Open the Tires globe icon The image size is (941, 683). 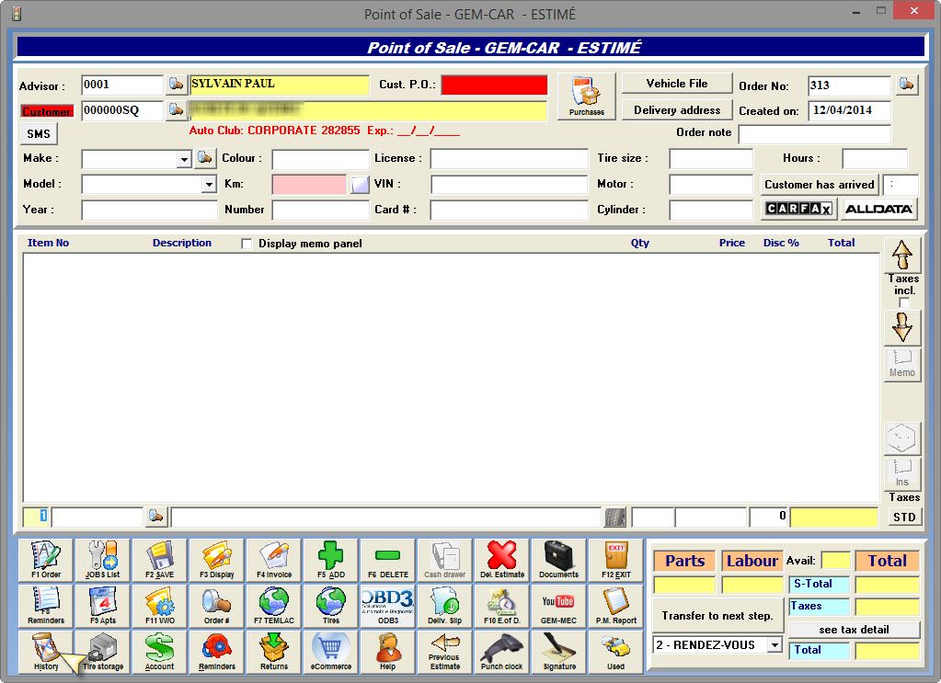pyautogui.click(x=330, y=606)
